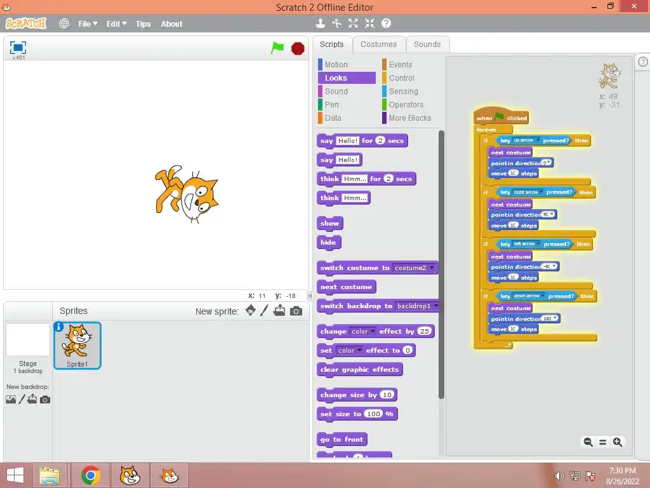The image size is (650, 488).
Task: Open the About menu item
Action: 171,24
